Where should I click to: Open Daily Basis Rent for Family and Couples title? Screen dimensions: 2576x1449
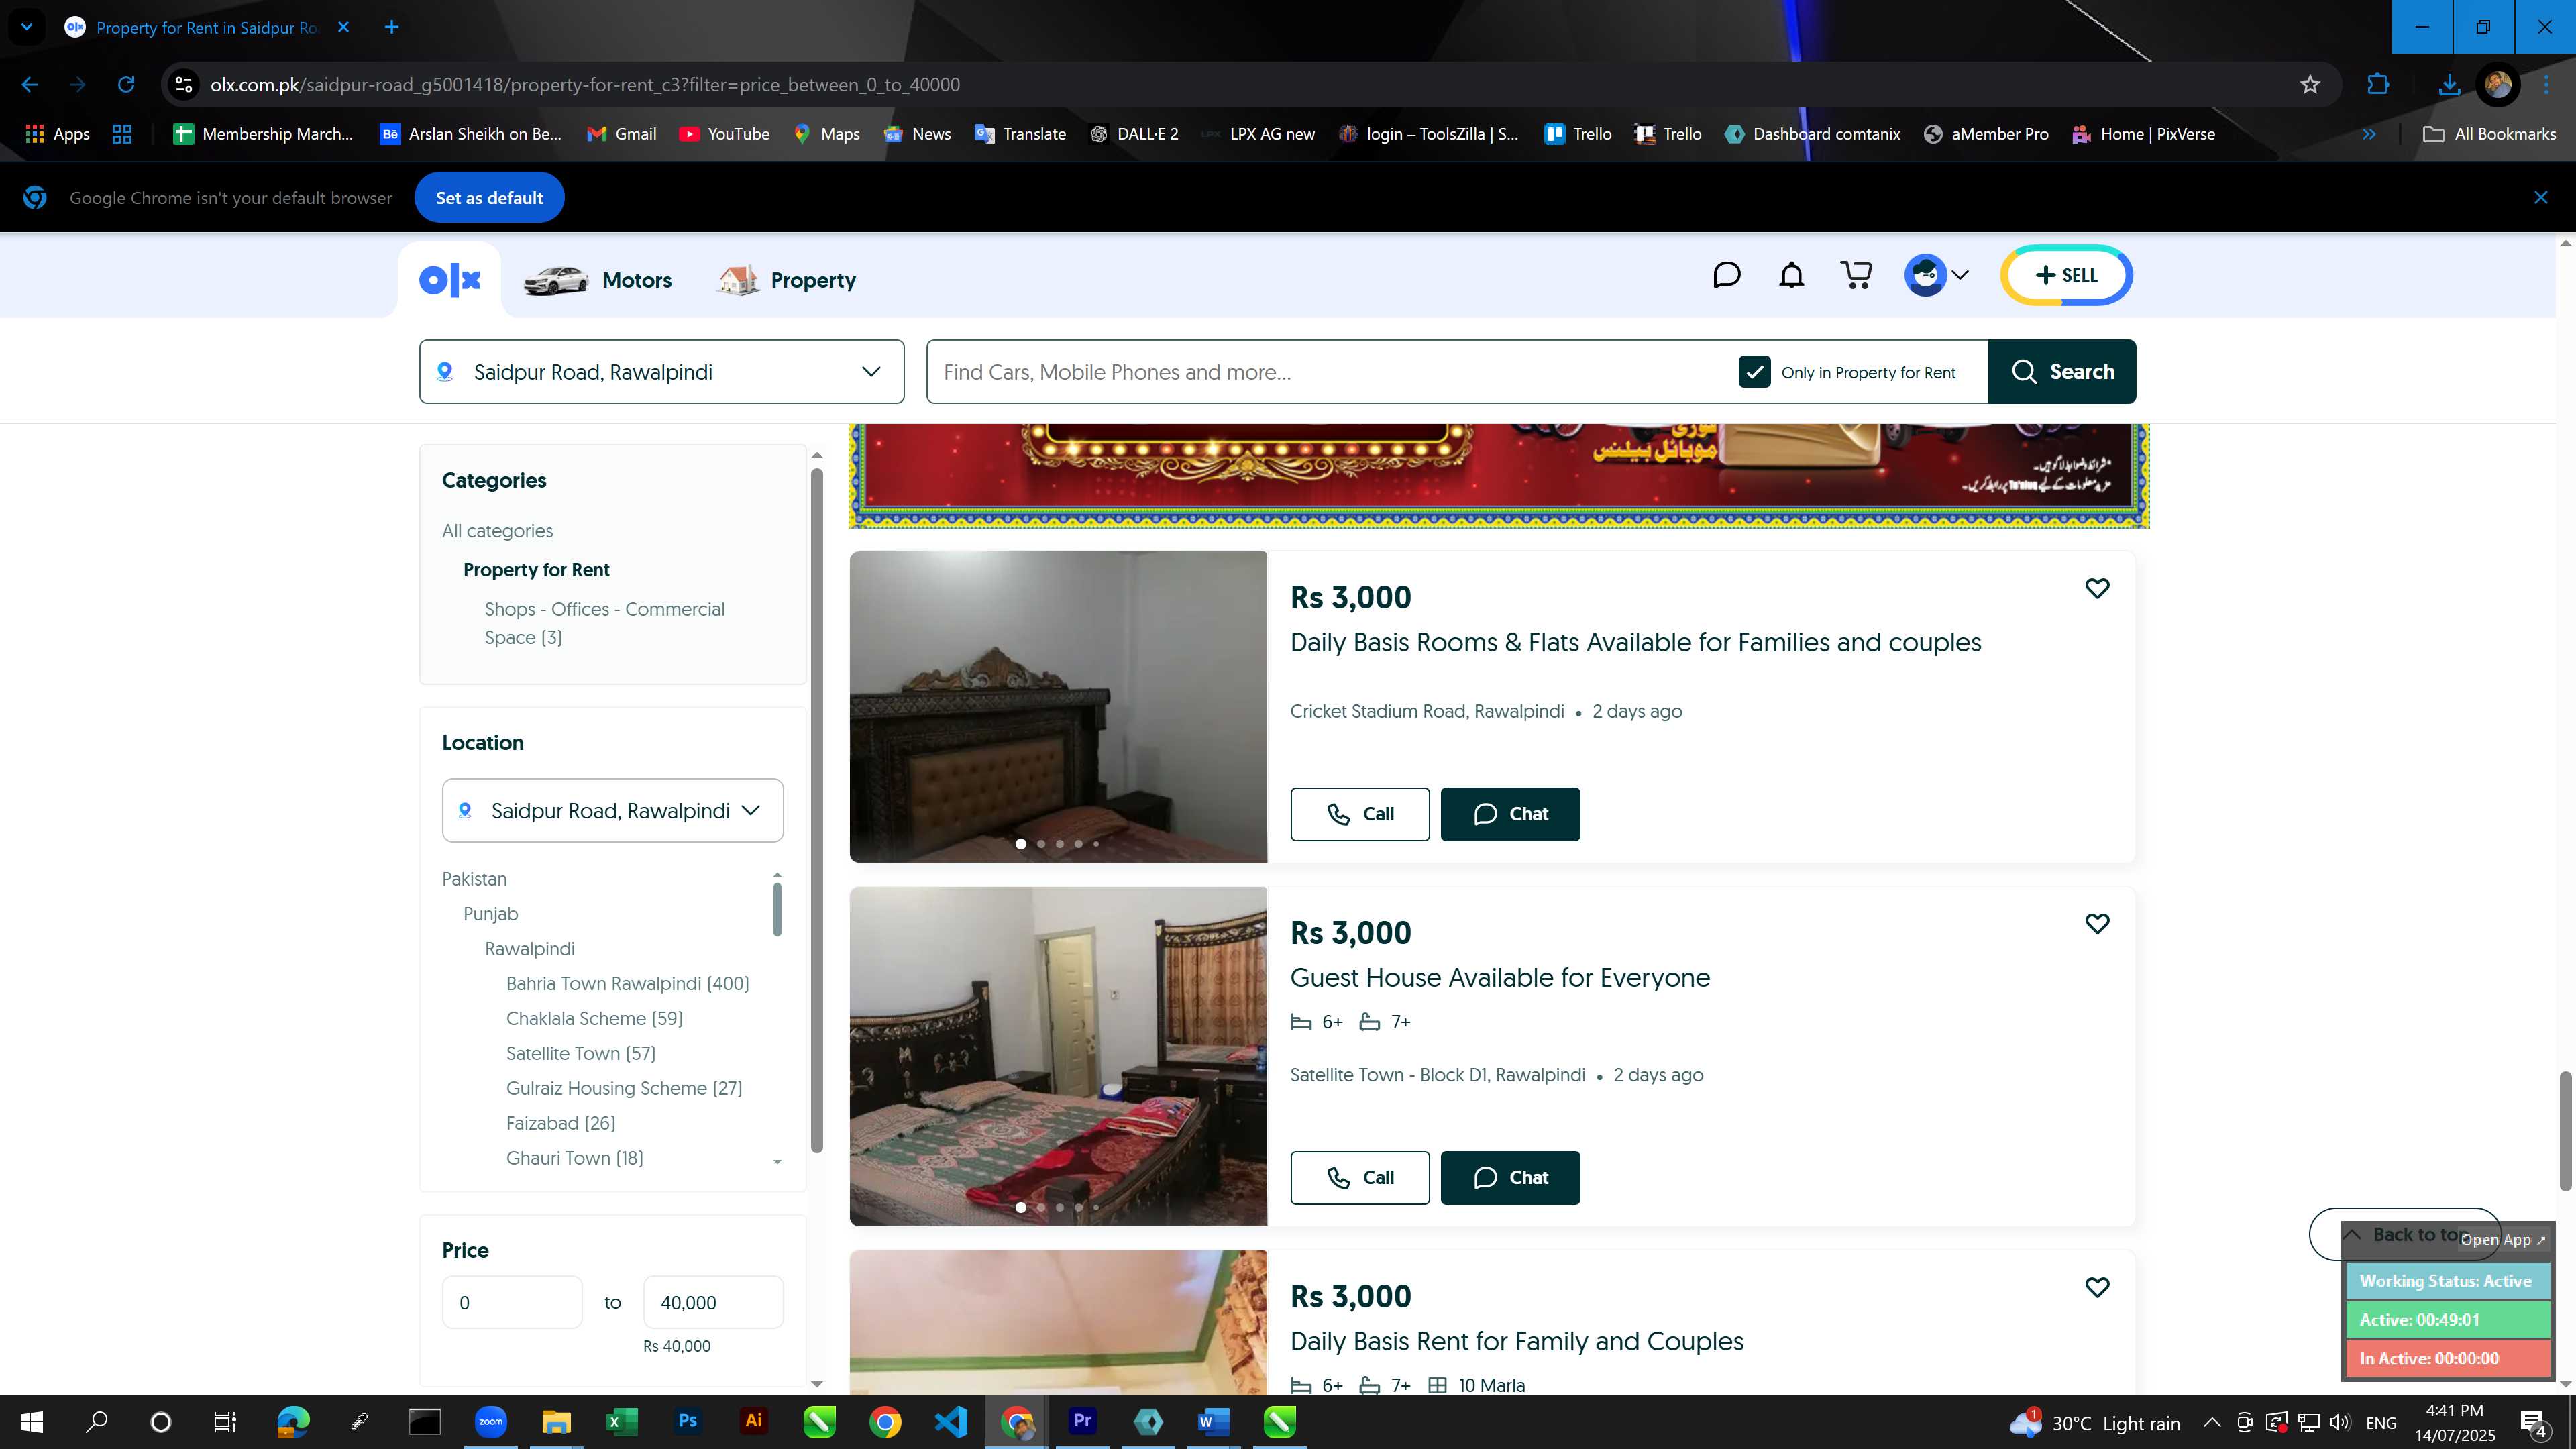[1516, 1341]
